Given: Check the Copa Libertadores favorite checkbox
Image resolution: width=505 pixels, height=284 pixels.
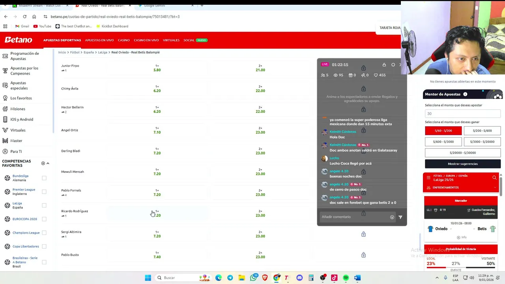Looking at the screenshot, I should pos(44,247).
